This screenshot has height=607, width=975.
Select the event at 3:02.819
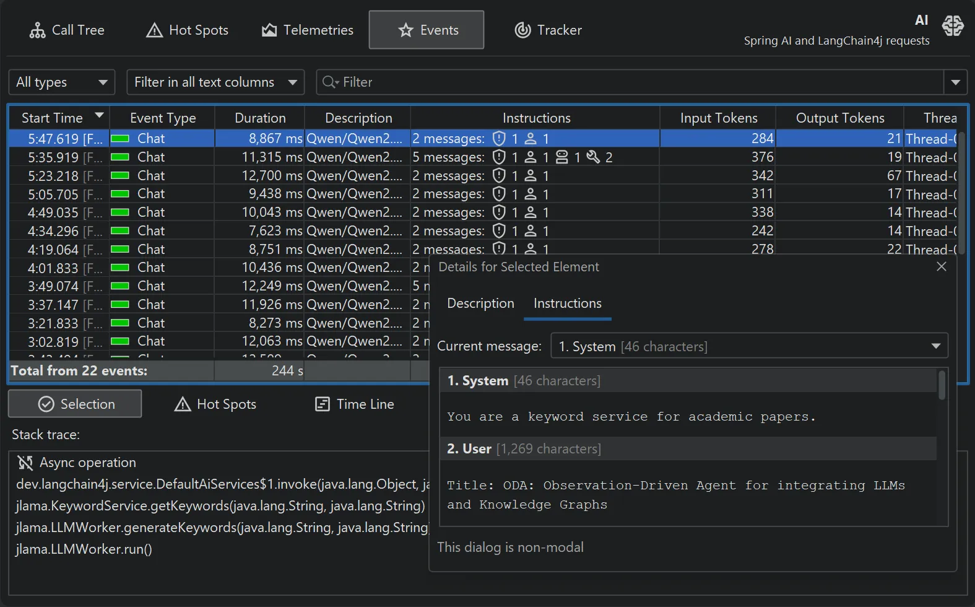(x=219, y=341)
